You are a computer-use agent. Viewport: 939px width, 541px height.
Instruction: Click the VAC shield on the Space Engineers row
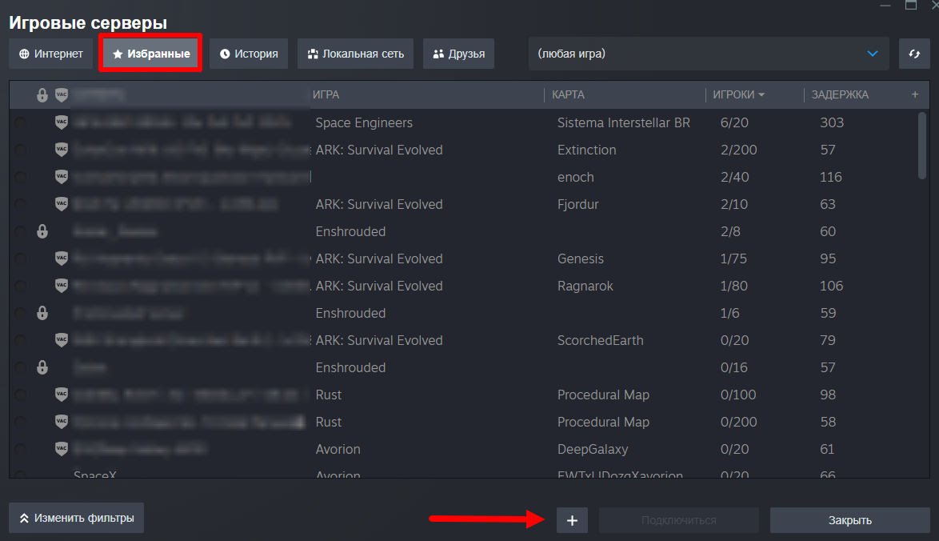61,122
